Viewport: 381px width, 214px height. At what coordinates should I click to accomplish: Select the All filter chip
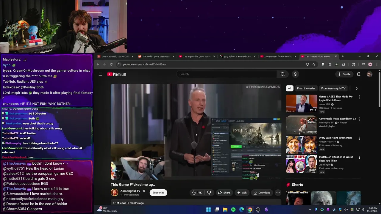290,88
